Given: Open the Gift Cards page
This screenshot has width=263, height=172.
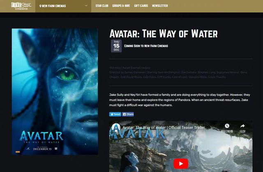Looking at the screenshot, I should (x=141, y=6).
